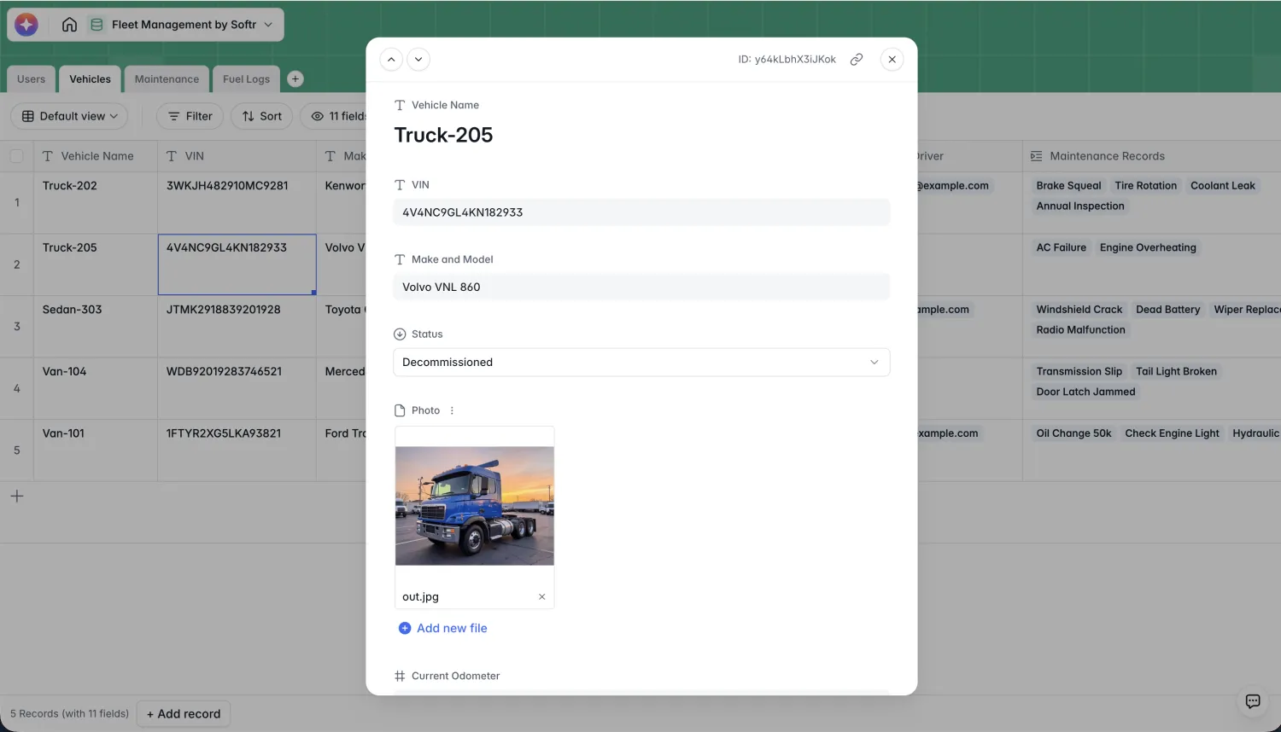
Task: Click the Windshield Crack tag
Action: tap(1079, 310)
